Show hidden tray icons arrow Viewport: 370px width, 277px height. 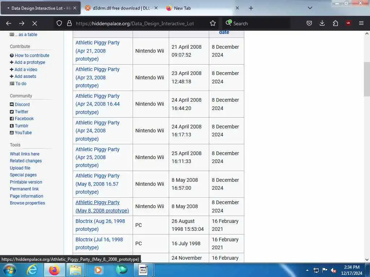tap(307, 271)
